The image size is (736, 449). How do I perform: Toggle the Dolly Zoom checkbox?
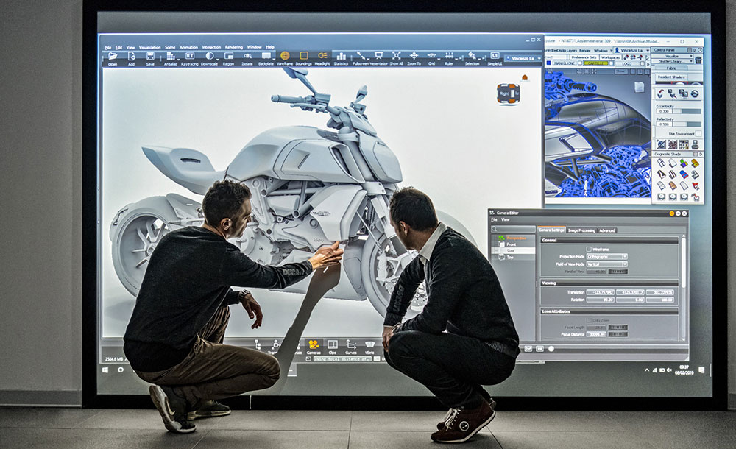[587, 320]
